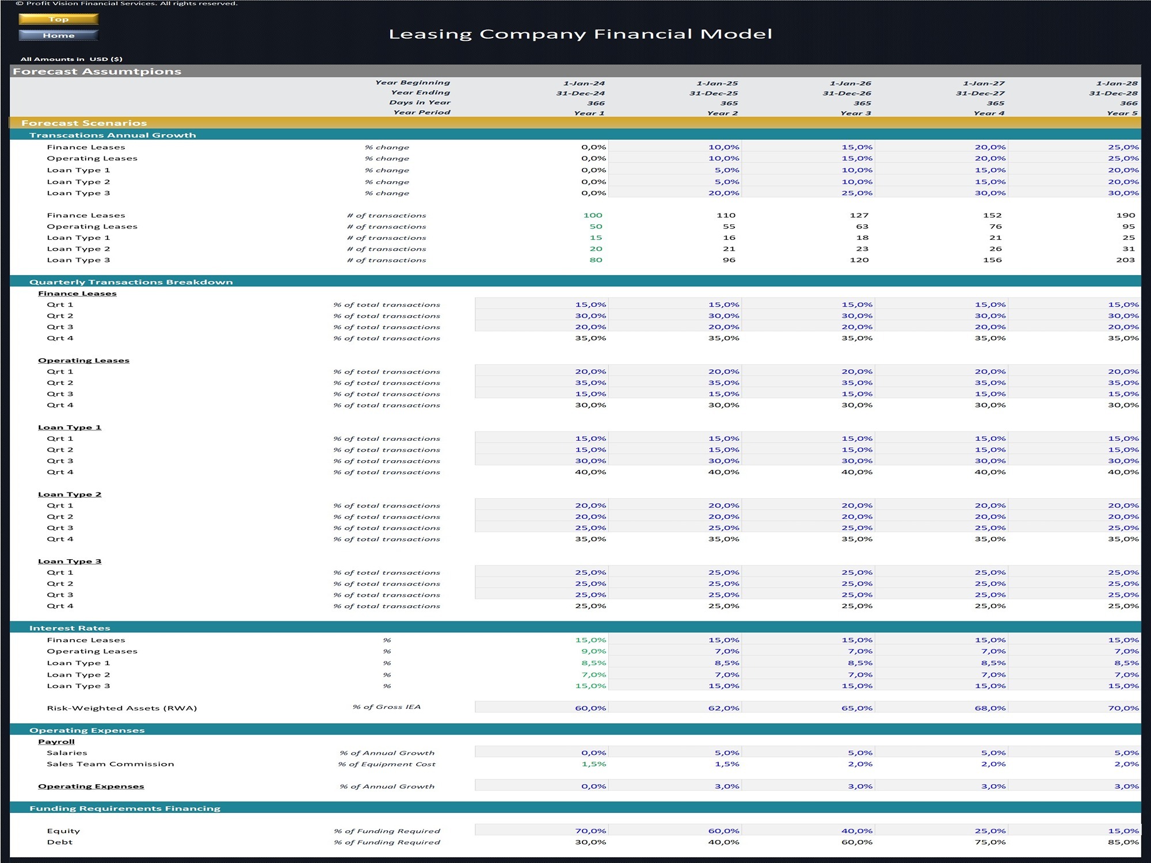Click the 1-Jan-25 year beginning date
Screen dimensions: 1151x863
click(717, 83)
